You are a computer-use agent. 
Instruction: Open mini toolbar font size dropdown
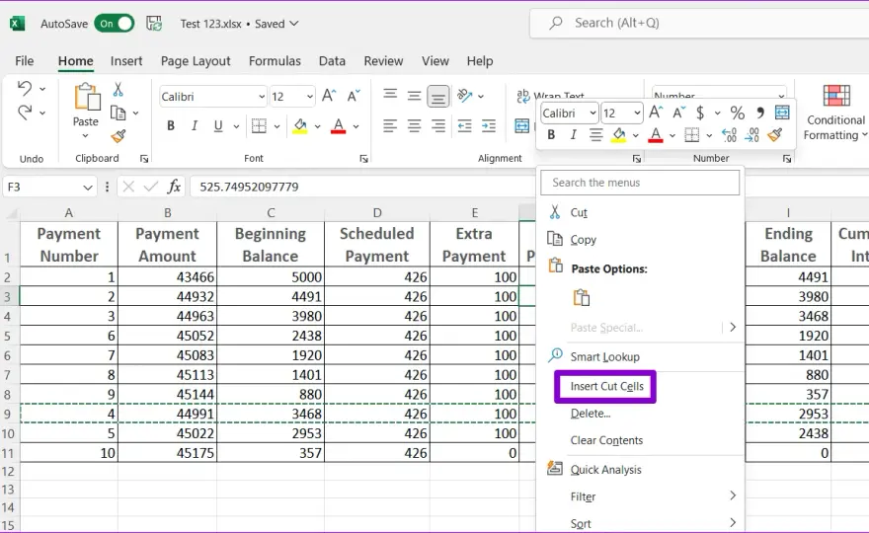637,114
